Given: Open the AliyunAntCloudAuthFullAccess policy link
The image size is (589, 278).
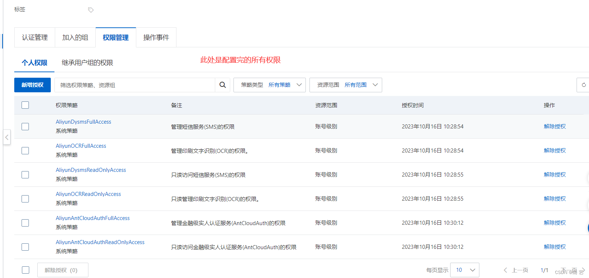Looking at the screenshot, I should pyautogui.click(x=92, y=218).
